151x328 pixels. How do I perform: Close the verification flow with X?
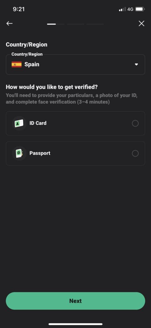click(141, 23)
